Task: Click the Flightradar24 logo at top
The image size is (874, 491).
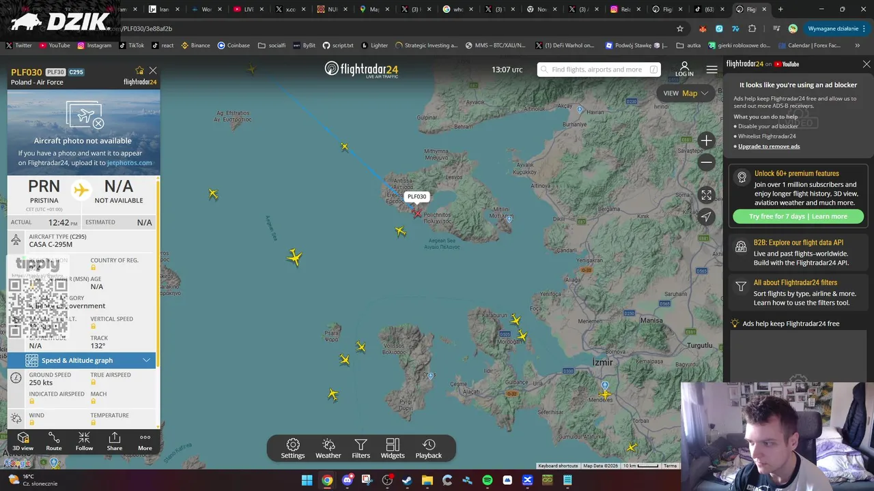Action: tap(361, 70)
